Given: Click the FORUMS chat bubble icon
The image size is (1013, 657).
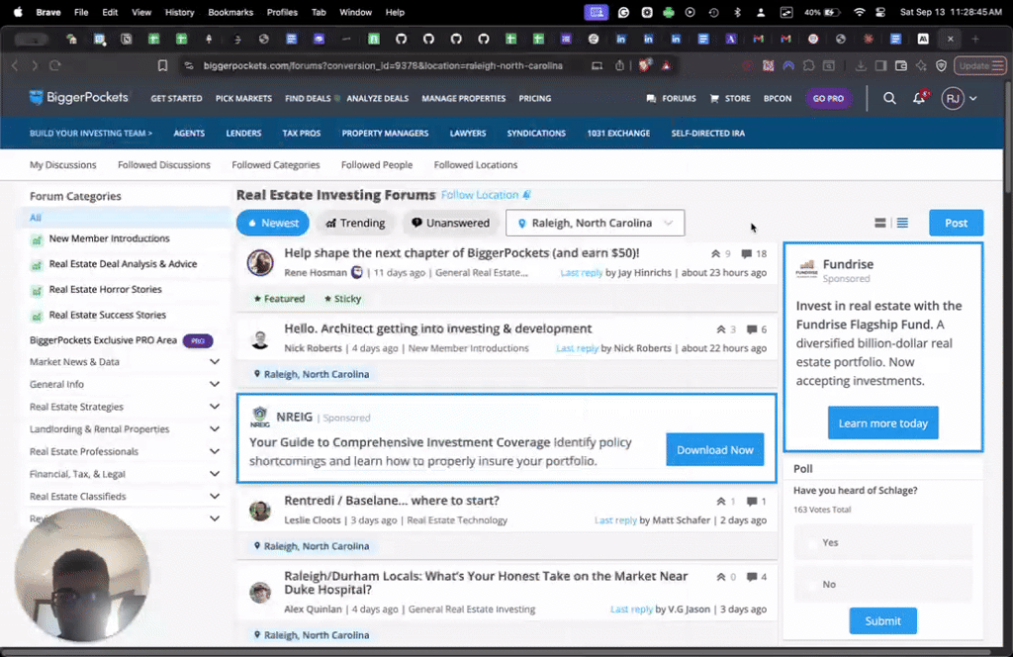Looking at the screenshot, I should [651, 98].
